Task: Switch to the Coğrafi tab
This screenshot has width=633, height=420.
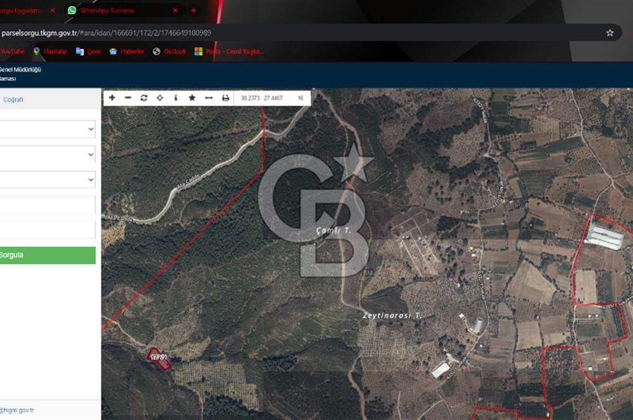Action: tap(13, 100)
